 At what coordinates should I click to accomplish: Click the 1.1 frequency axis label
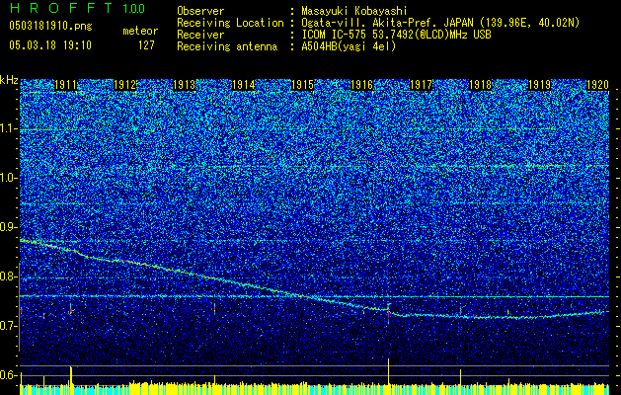point(9,128)
